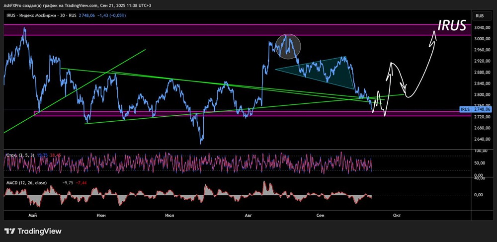This screenshot has width=497, height=242.
Task: Click the large white IRUS text label
Action: (x=452, y=26)
